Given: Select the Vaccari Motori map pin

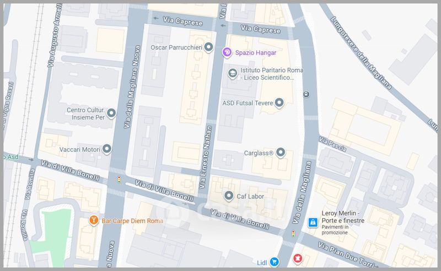Looking at the screenshot, I should point(106,149).
